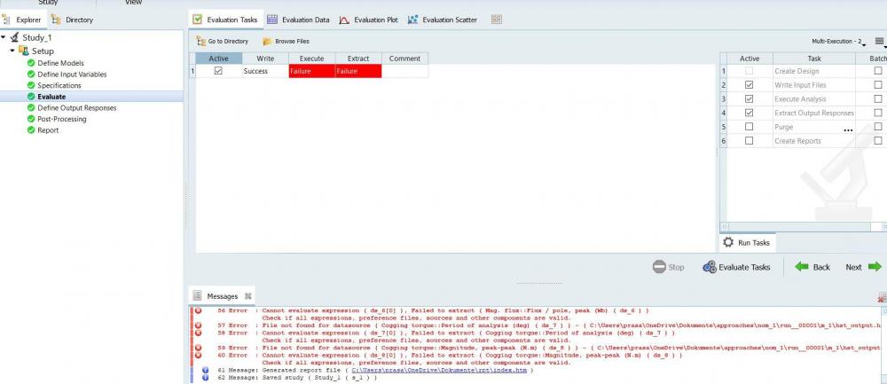Open the Multi-Execution dropdown
Screen dimensions: 887x384
(839, 42)
